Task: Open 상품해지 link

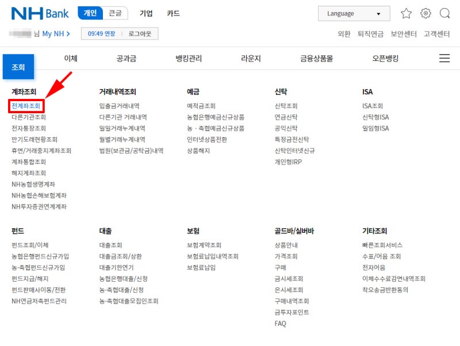Action: click(198, 151)
